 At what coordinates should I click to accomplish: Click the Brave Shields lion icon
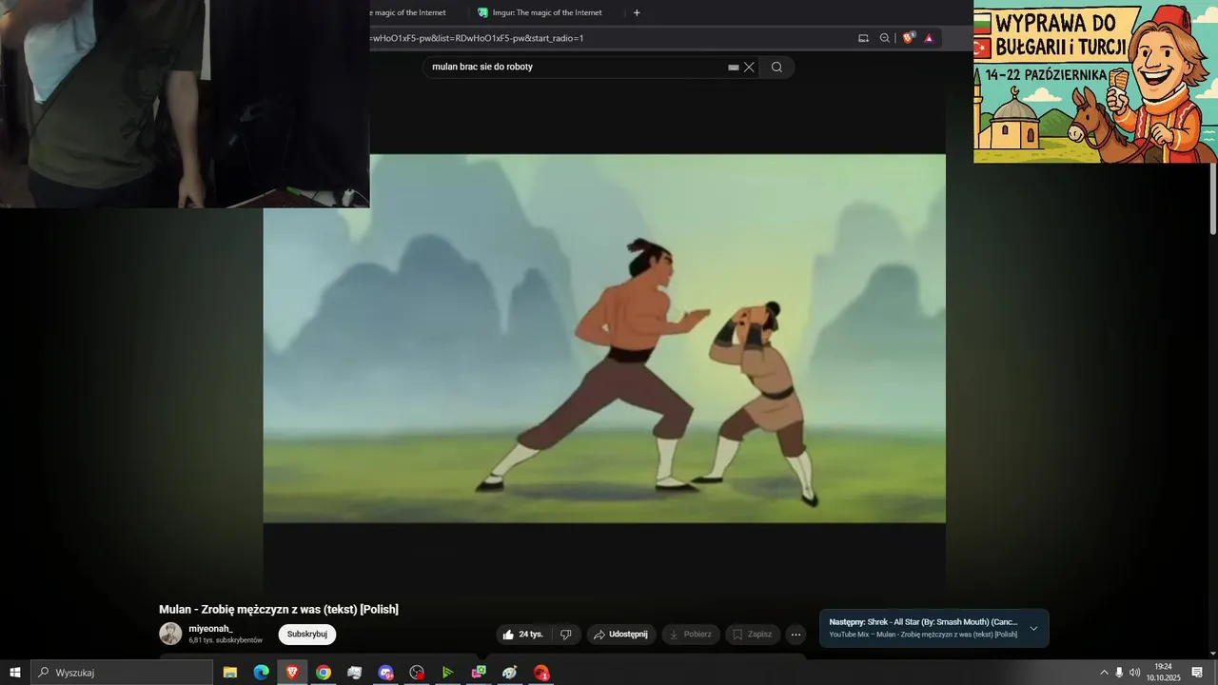tap(908, 38)
